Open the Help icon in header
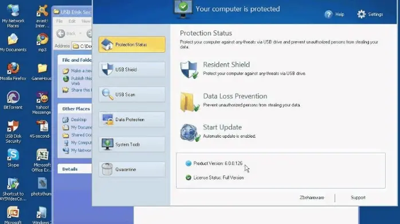 [328, 14]
